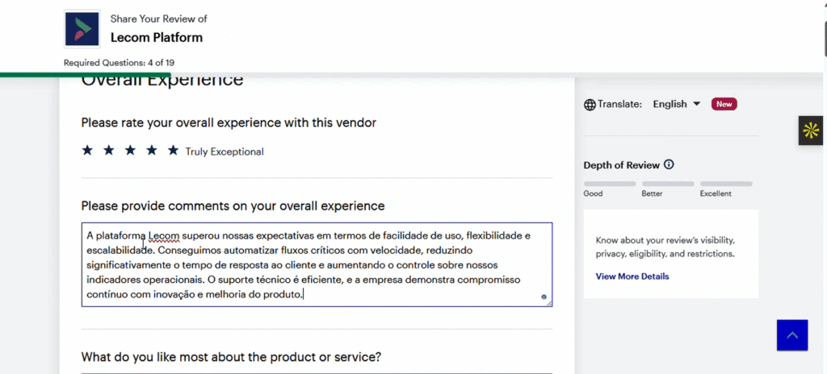Click the Good depth indicator bar

point(610,184)
